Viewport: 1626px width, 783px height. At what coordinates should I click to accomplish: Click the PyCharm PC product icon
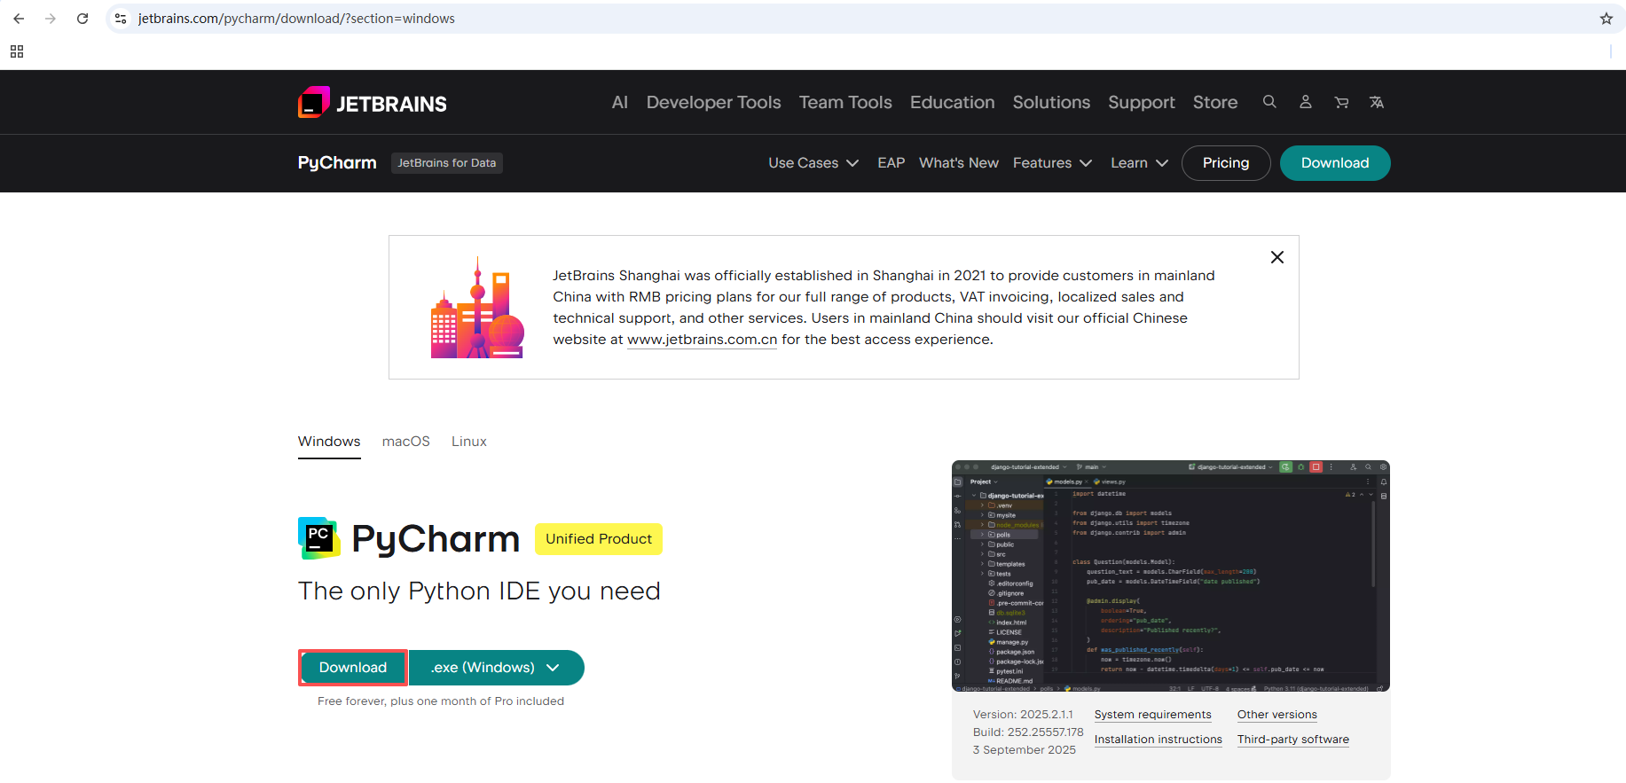pos(319,538)
